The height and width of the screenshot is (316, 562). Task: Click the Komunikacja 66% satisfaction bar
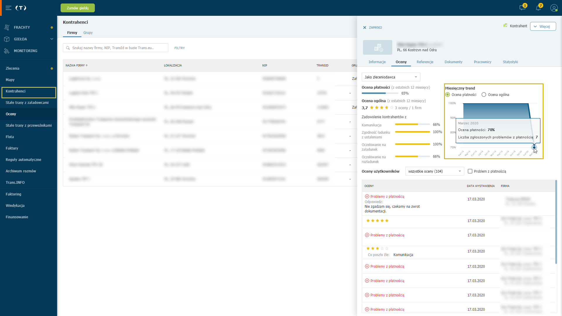tap(412, 124)
